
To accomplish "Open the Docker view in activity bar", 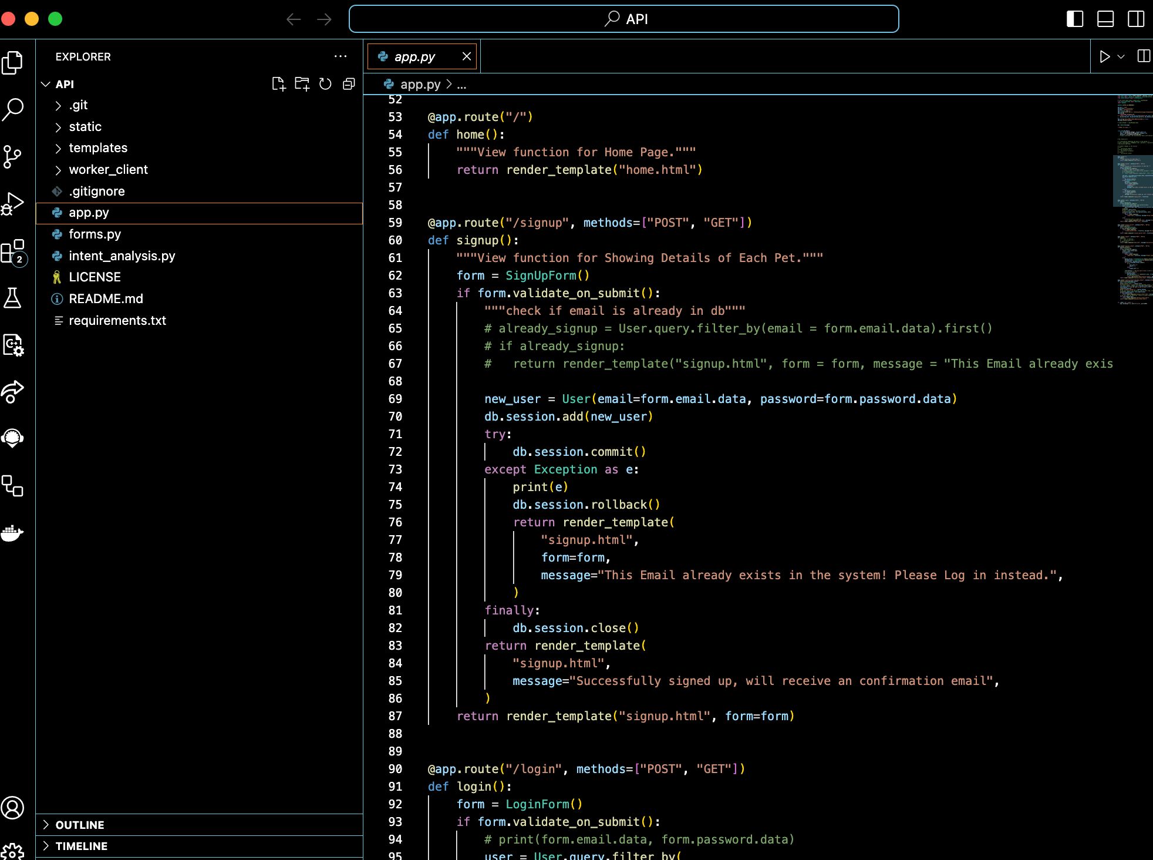I will click(13, 533).
